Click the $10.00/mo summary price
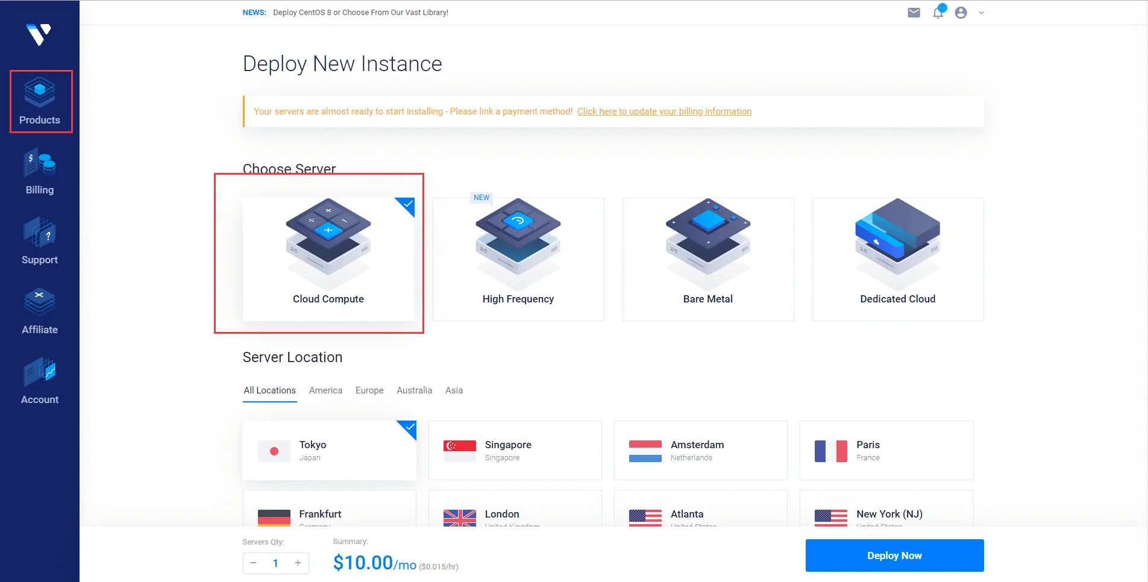This screenshot has width=1148, height=582. (x=375, y=563)
